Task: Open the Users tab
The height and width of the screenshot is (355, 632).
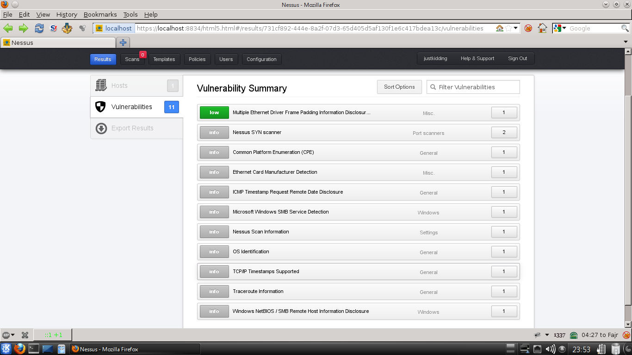Action: point(226,59)
